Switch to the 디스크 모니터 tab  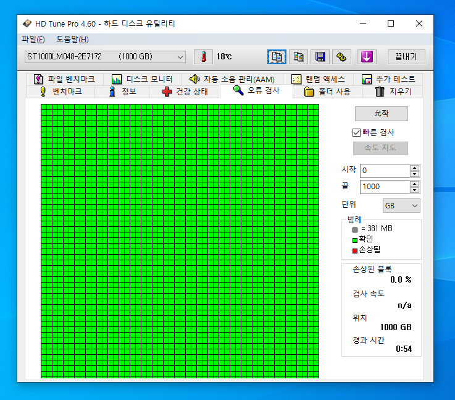point(142,79)
